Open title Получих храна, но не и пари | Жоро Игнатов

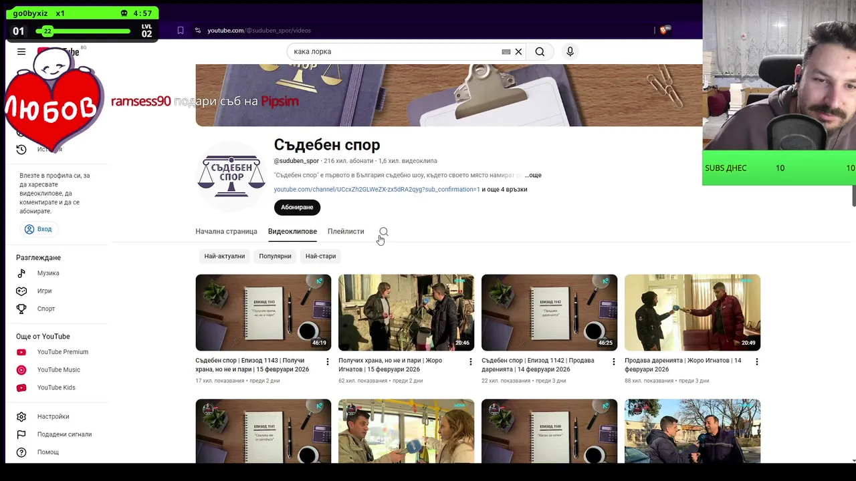tap(390, 365)
